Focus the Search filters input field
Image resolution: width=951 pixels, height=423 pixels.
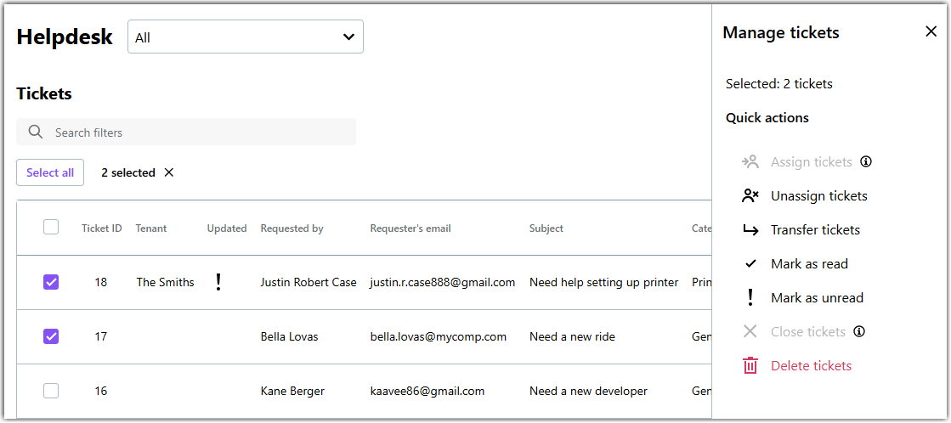click(x=185, y=133)
